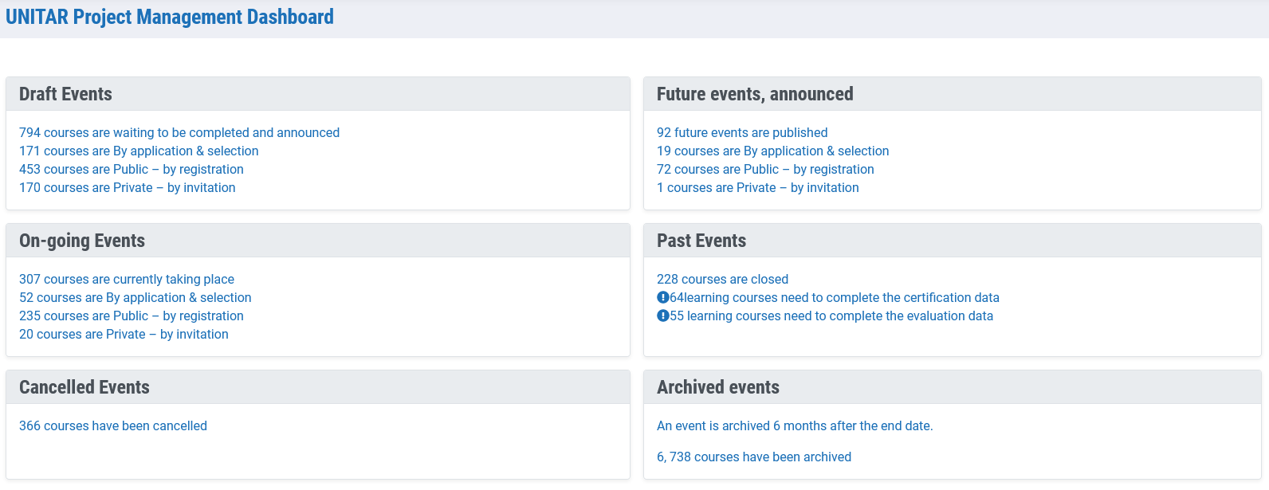
Task: Open 92 future events are published link
Action: 742,132
